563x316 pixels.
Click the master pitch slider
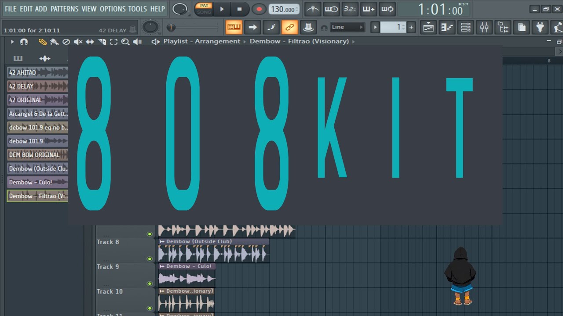click(x=194, y=28)
